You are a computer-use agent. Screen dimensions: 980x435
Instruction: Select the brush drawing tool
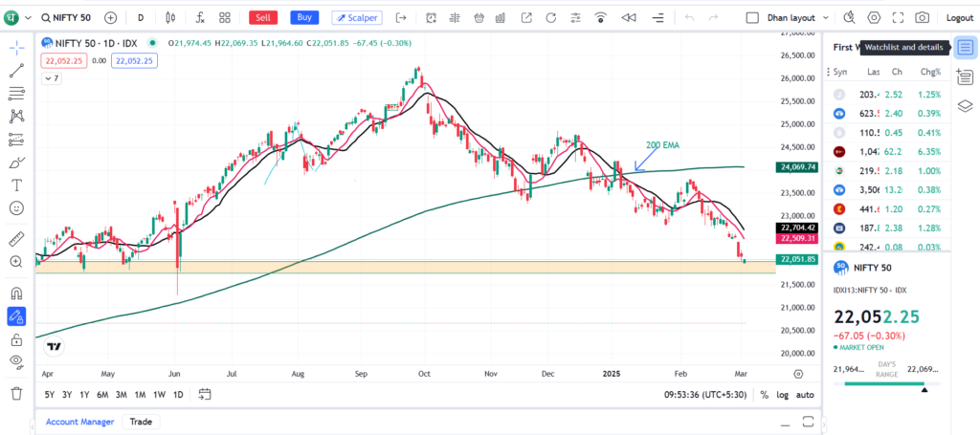(x=17, y=163)
